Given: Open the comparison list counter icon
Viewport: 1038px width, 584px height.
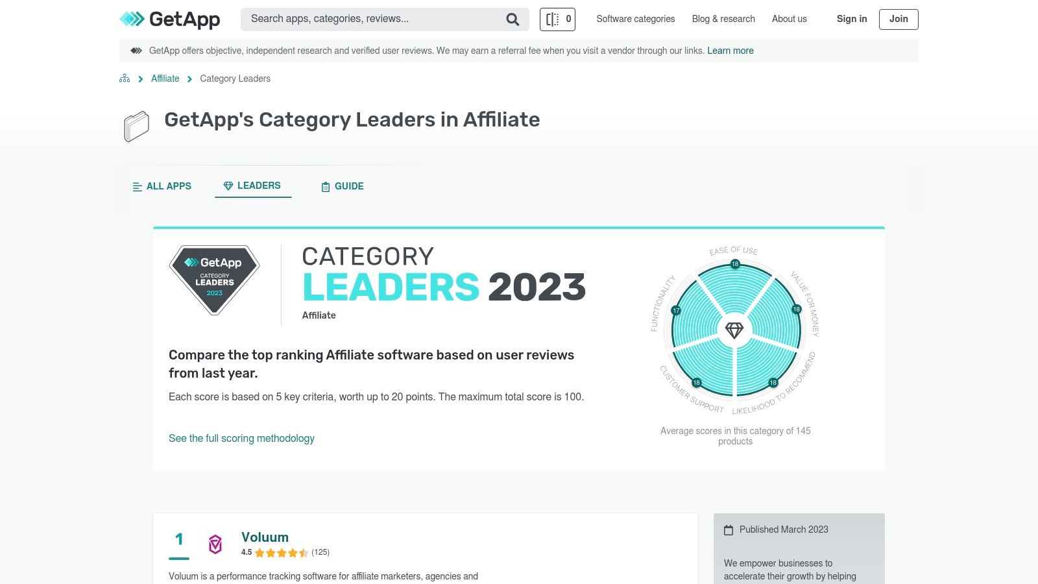Looking at the screenshot, I should 557,19.
